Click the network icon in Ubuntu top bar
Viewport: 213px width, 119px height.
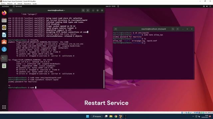[x=204, y=6]
